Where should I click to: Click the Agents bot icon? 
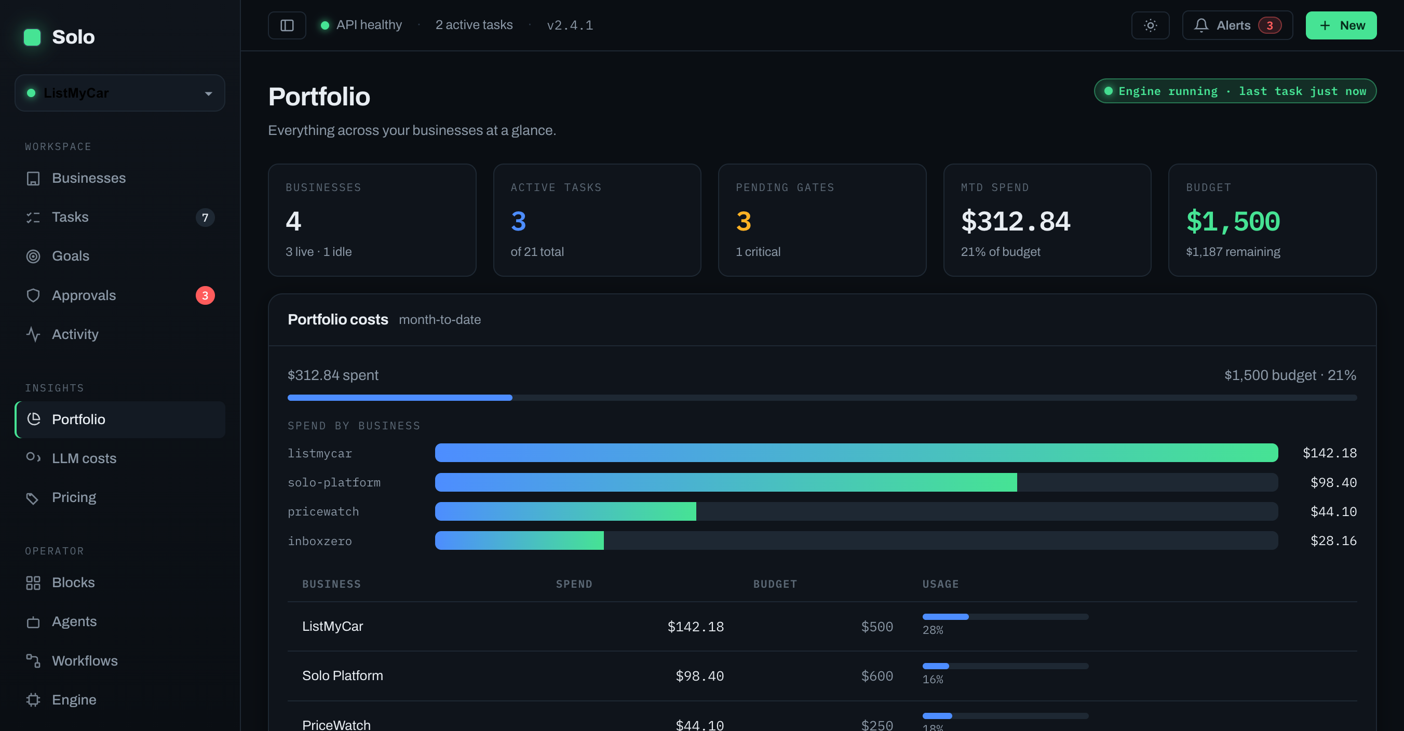pos(33,622)
